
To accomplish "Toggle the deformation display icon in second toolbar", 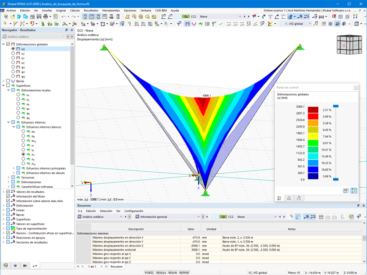I will tap(187, 24).
